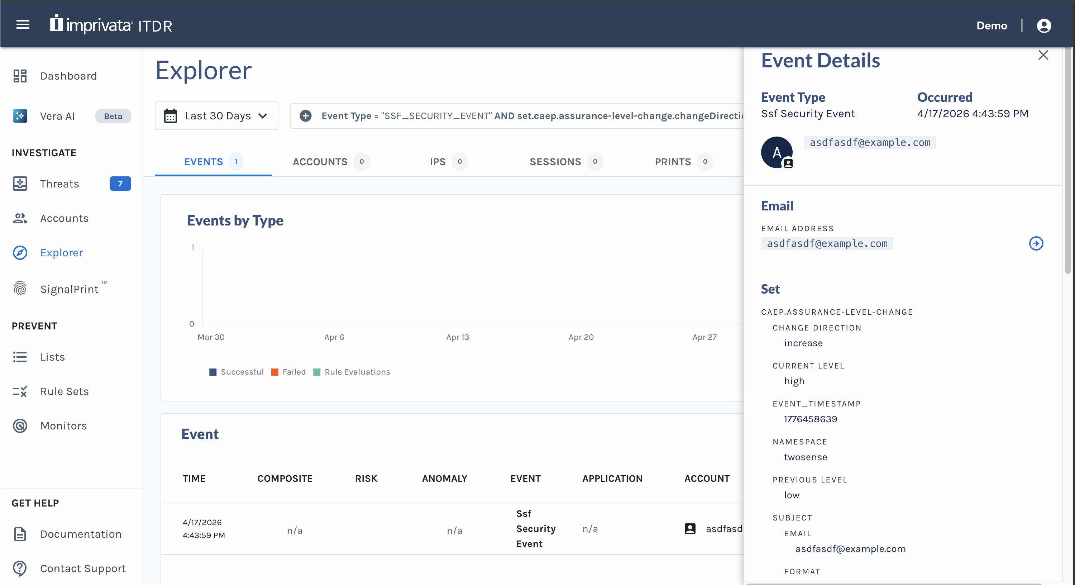1075x585 pixels.
Task: Open the Vera AI assistant
Action: pyautogui.click(x=57, y=116)
